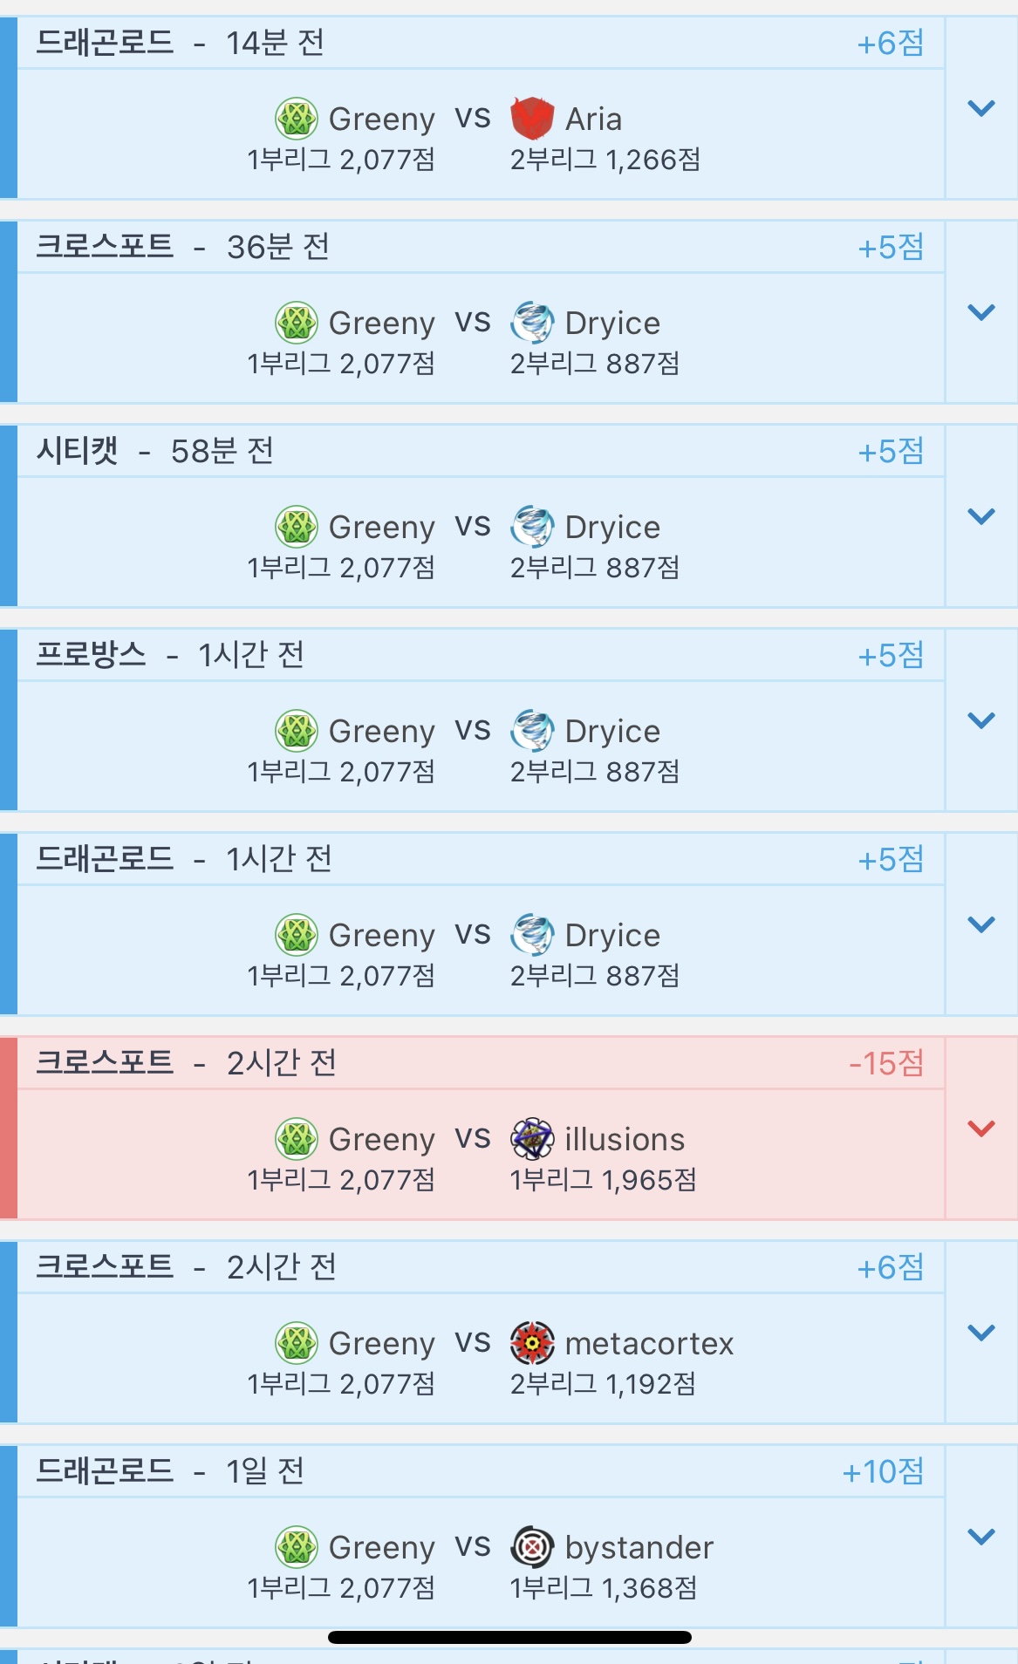This screenshot has width=1018, height=1664.
Task: Click Greeny's icon in the illusions match
Action: coord(297,1139)
